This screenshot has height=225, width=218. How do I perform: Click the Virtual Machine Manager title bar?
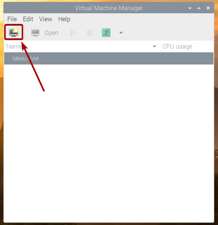tap(109, 8)
